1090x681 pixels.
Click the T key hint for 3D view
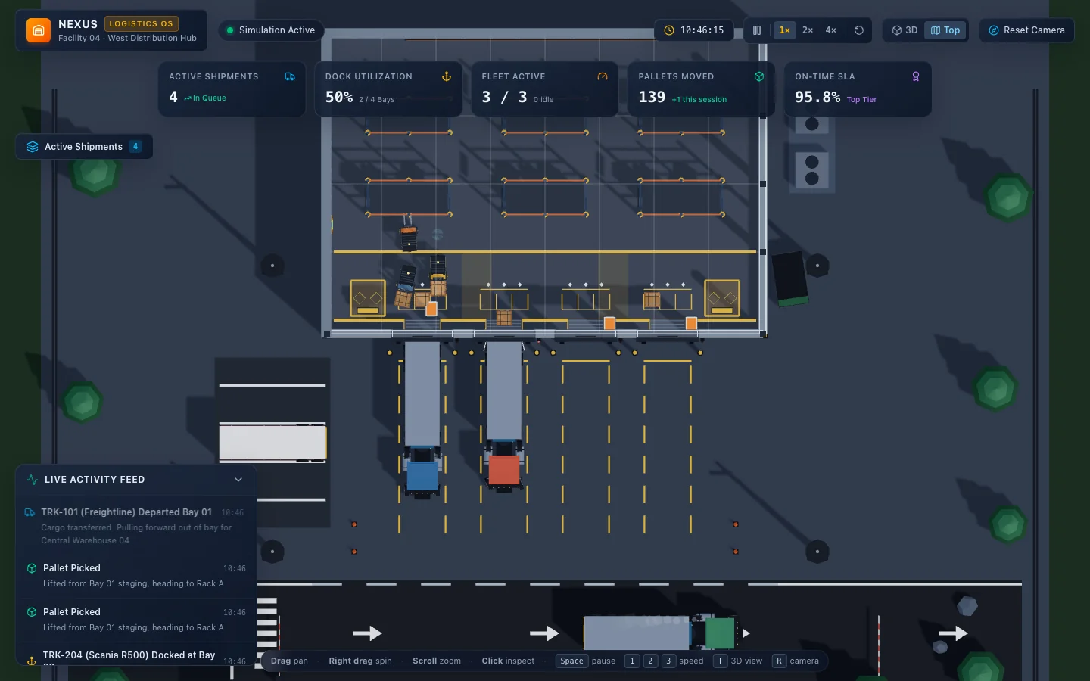tap(720, 661)
